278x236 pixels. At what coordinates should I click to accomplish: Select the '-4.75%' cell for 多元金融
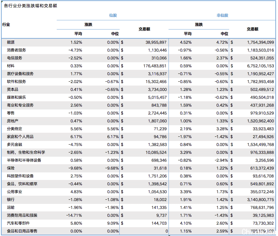click(75, 145)
